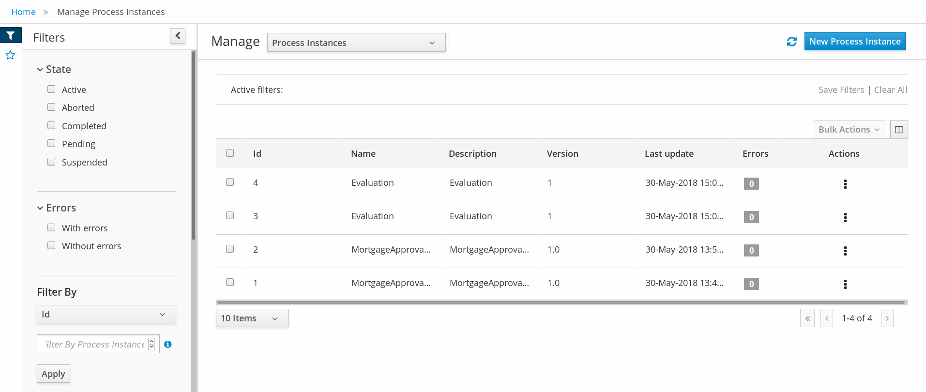Check the Pending state filter

point(51,143)
